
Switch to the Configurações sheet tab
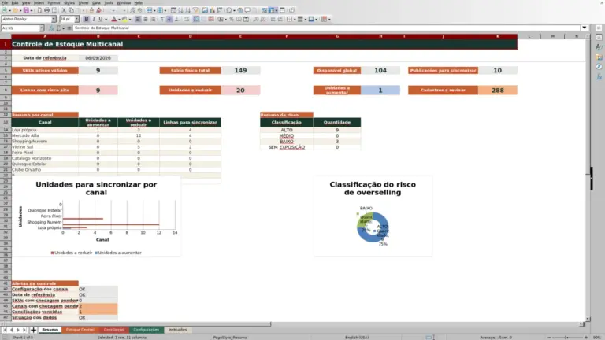tap(147, 330)
